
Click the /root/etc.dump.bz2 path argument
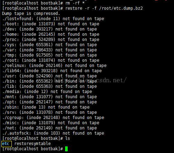click(x=121, y=8)
